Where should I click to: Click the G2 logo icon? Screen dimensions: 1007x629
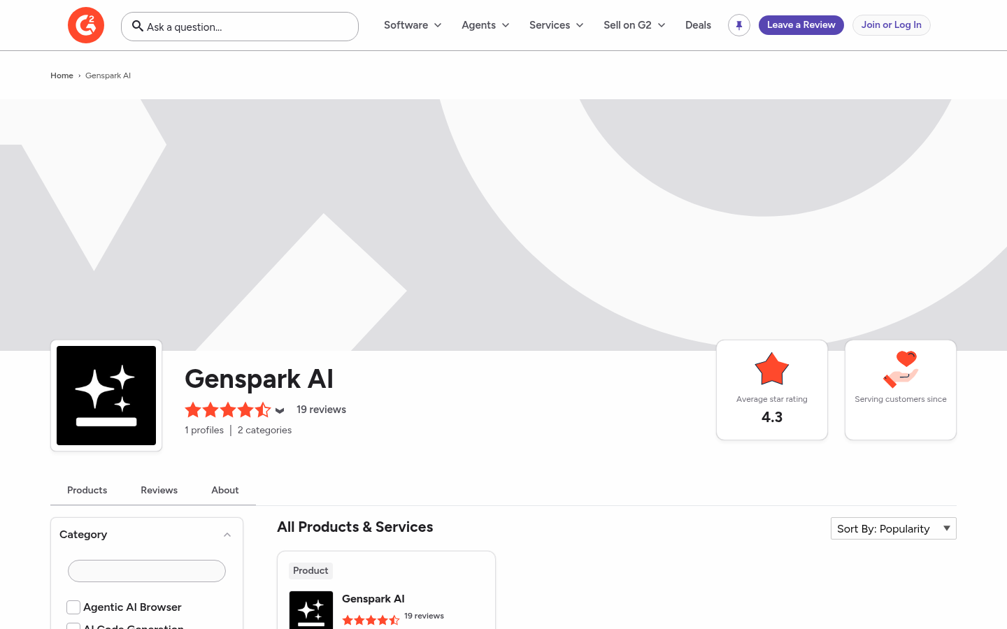coord(86,25)
